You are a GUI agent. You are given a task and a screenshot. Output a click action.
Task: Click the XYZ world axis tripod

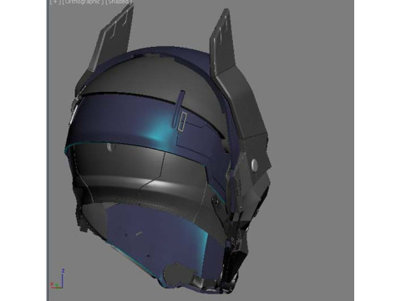tap(58, 279)
